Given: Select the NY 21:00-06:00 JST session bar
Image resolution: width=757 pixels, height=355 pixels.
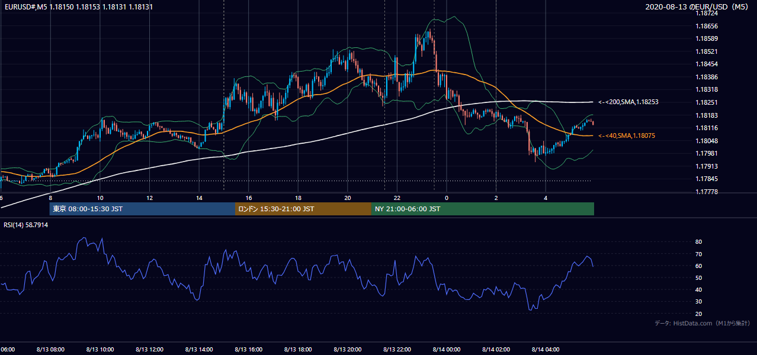Looking at the screenshot, I should tap(483, 209).
